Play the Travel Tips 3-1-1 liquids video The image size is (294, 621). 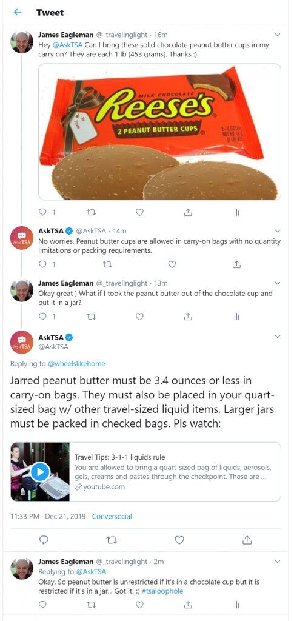[x=40, y=472]
